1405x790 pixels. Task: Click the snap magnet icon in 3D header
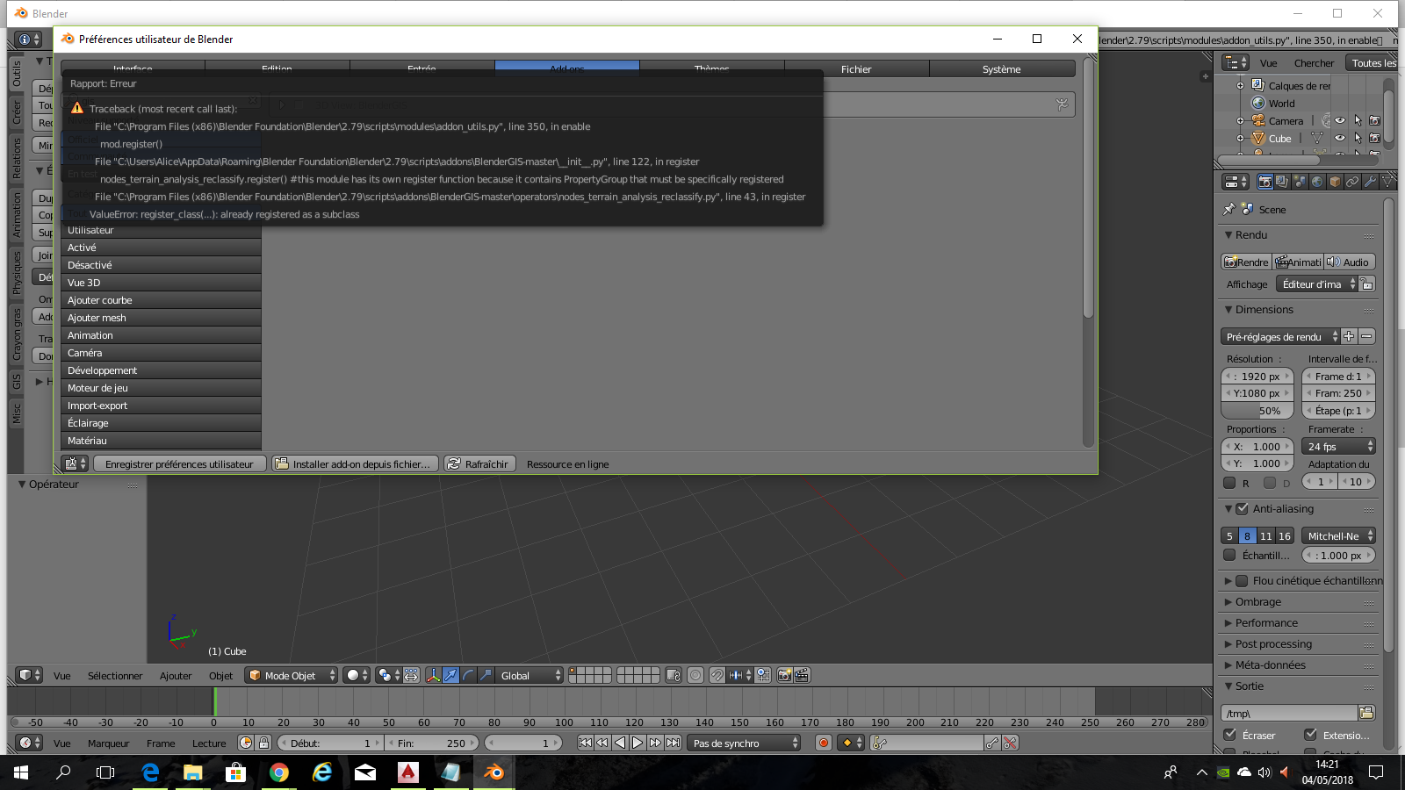[x=717, y=675]
